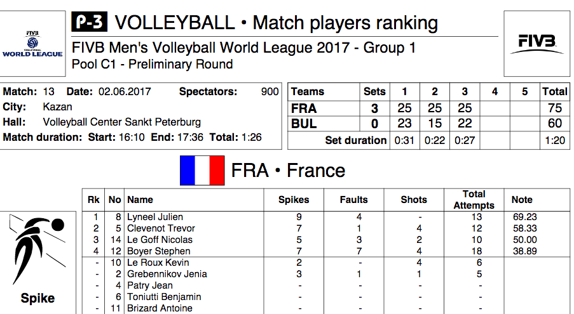Select the Le Goff Nicolas row

(x=159, y=240)
